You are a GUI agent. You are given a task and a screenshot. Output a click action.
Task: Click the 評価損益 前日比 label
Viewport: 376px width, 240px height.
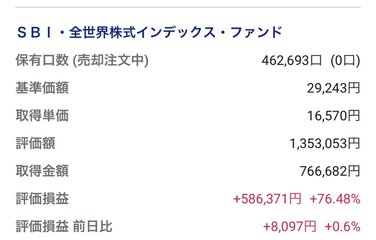click(64, 227)
